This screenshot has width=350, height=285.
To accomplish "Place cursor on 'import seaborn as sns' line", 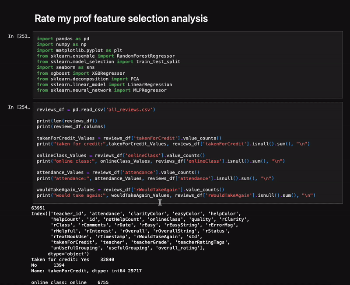I will coord(66,67).
